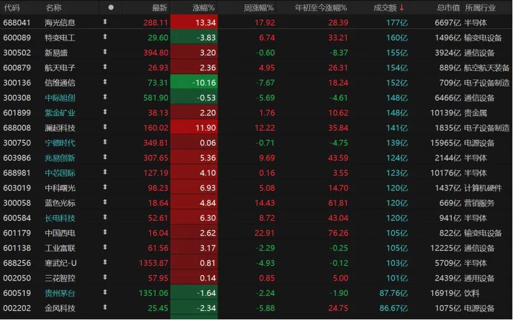Screen dimensions: 513x320
Task: Select stock name 海光信息
Action: 60,23
